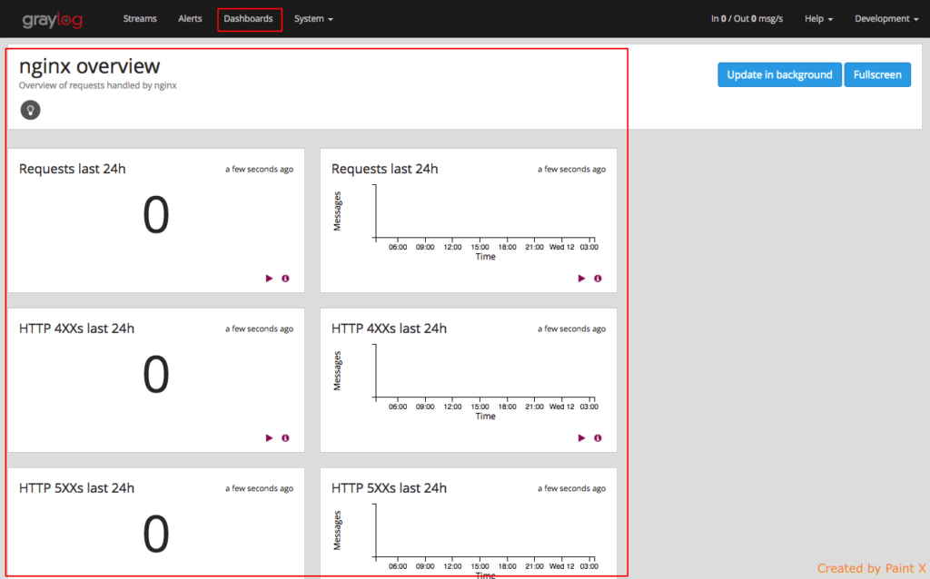
Task: Open the Dashboards navigation item
Action: coord(249,18)
